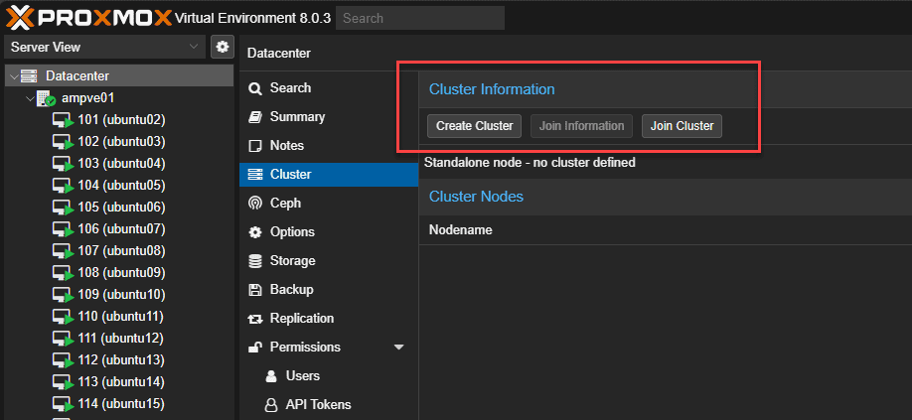Open the Notes menu item

[329, 145]
